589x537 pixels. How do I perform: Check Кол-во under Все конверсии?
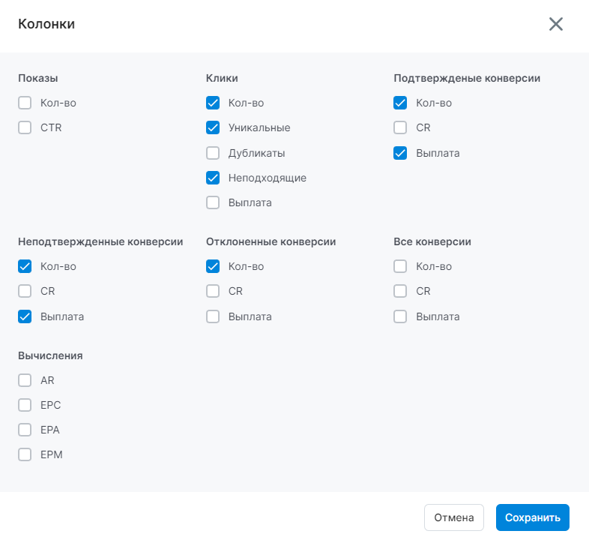coord(400,266)
